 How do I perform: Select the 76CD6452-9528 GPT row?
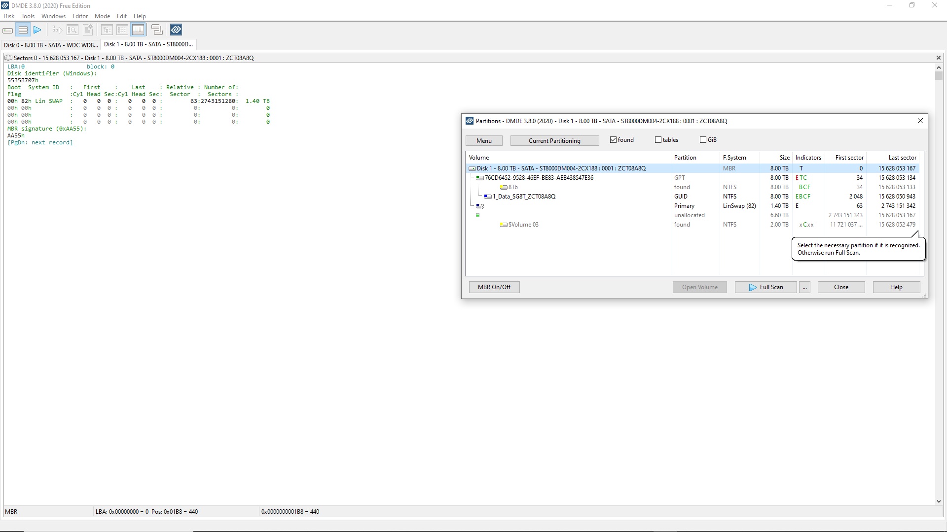click(x=692, y=178)
